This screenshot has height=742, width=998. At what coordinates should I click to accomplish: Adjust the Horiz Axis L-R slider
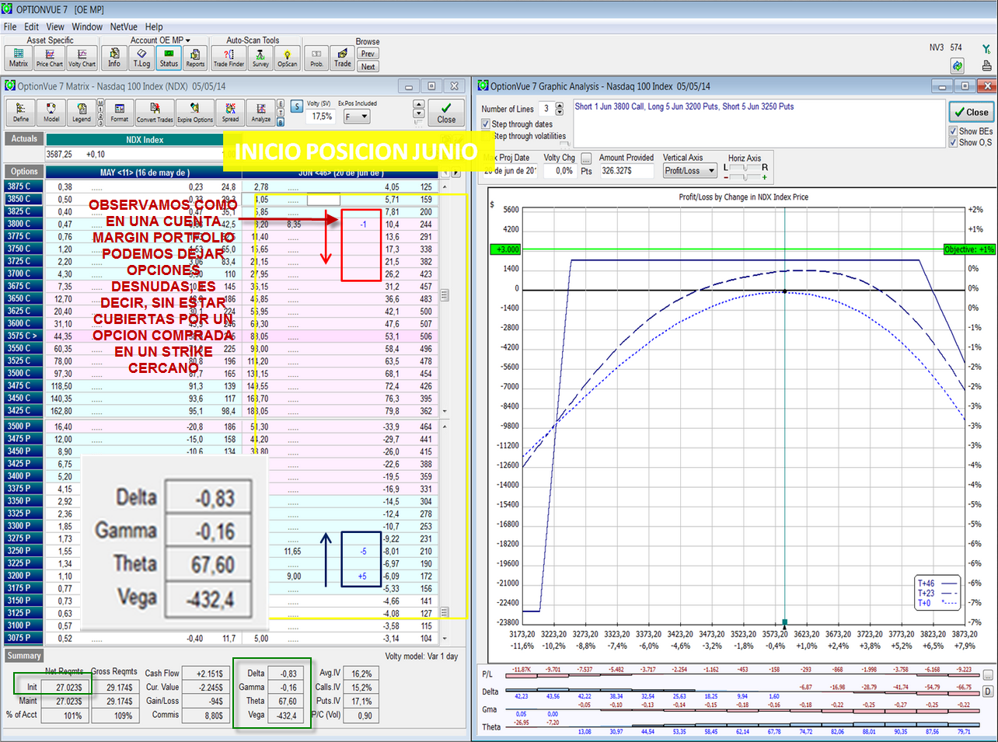coord(745,168)
